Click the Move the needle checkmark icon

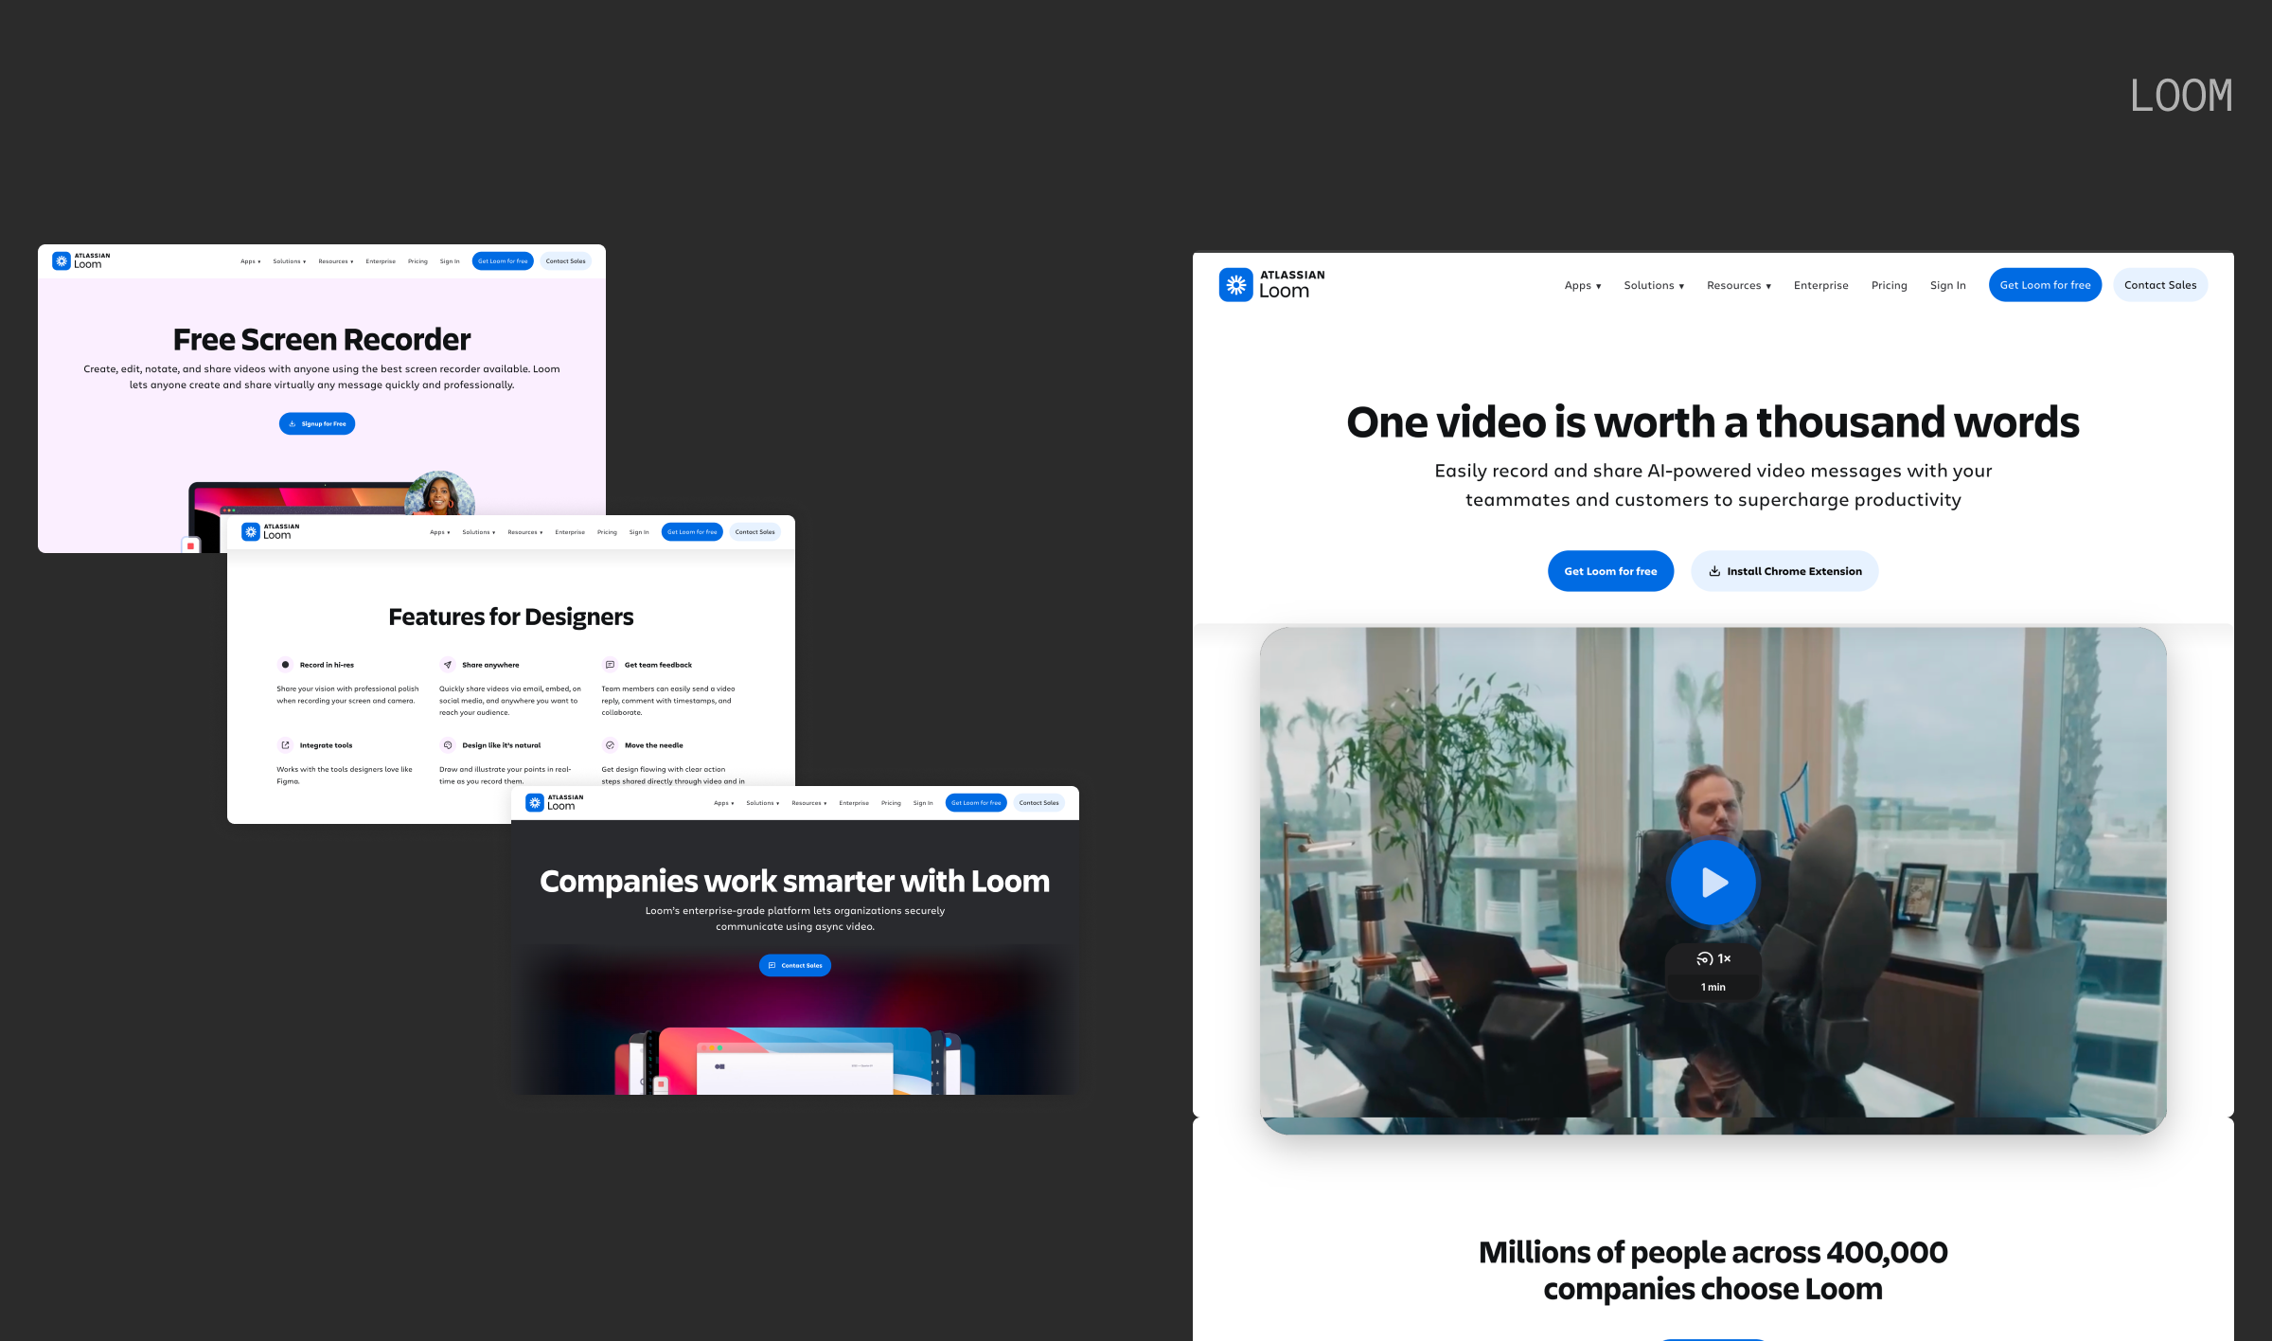coord(612,744)
